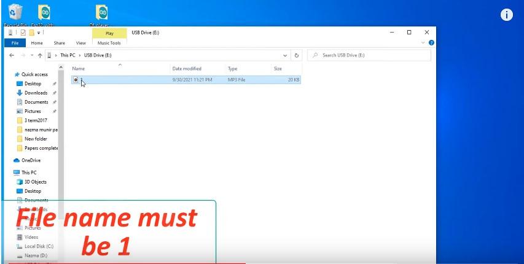The height and width of the screenshot is (264, 524).
Task: Select OneDrive in the navigation pane
Action: coord(31,160)
